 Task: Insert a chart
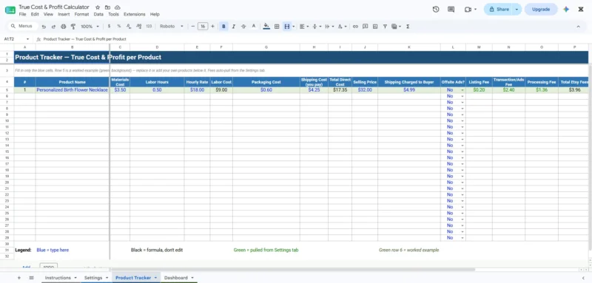coord(375,27)
